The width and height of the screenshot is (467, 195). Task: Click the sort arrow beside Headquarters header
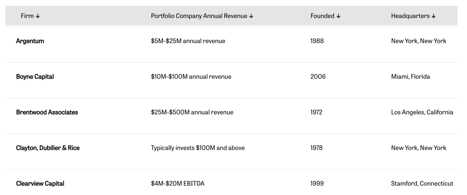[x=434, y=16]
